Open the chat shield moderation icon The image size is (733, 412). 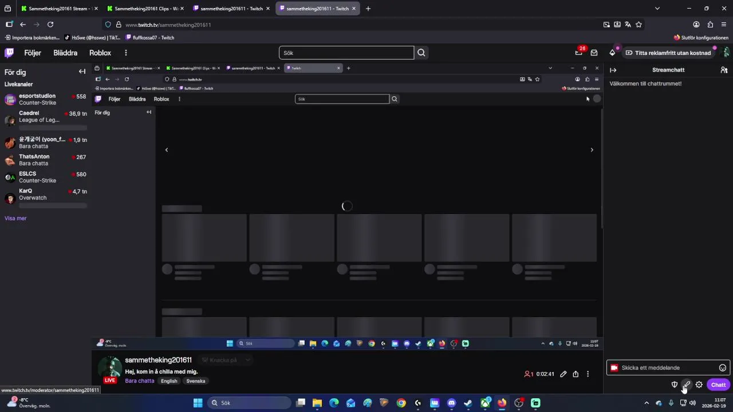click(x=675, y=385)
